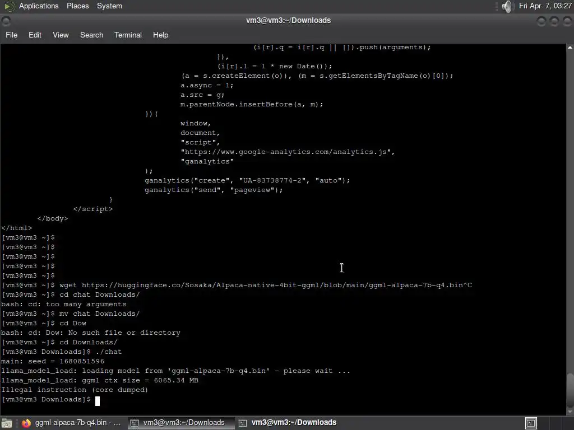This screenshot has height=430, width=574.
Task: Switch to first vm3@vm3:~/Downloads taskbar entry
Action: pyautogui.click(x=181, y=423)
